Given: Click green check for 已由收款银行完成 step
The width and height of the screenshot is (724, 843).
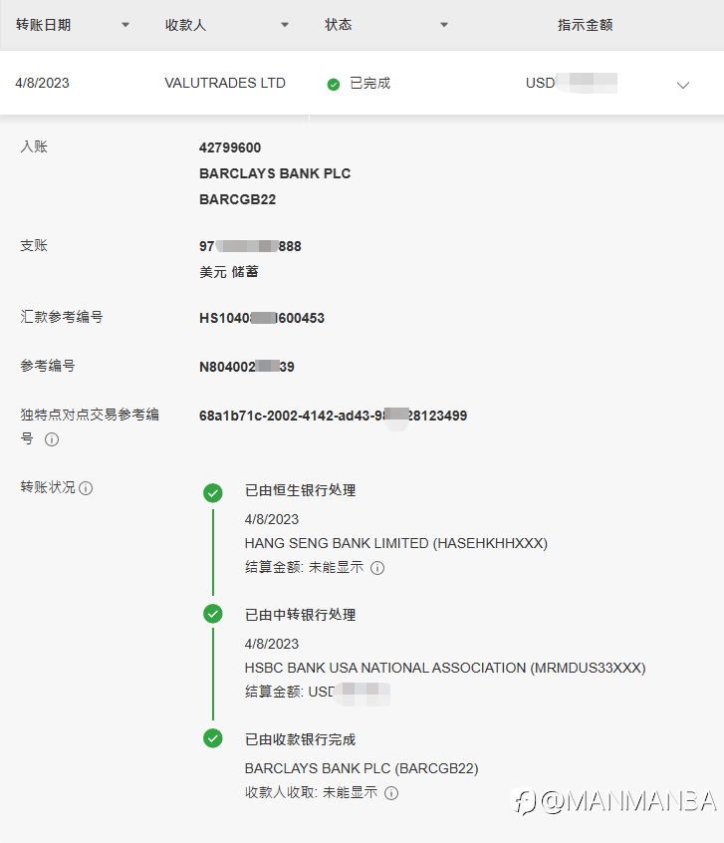Looking at the screenshot, I should (213, 738).
